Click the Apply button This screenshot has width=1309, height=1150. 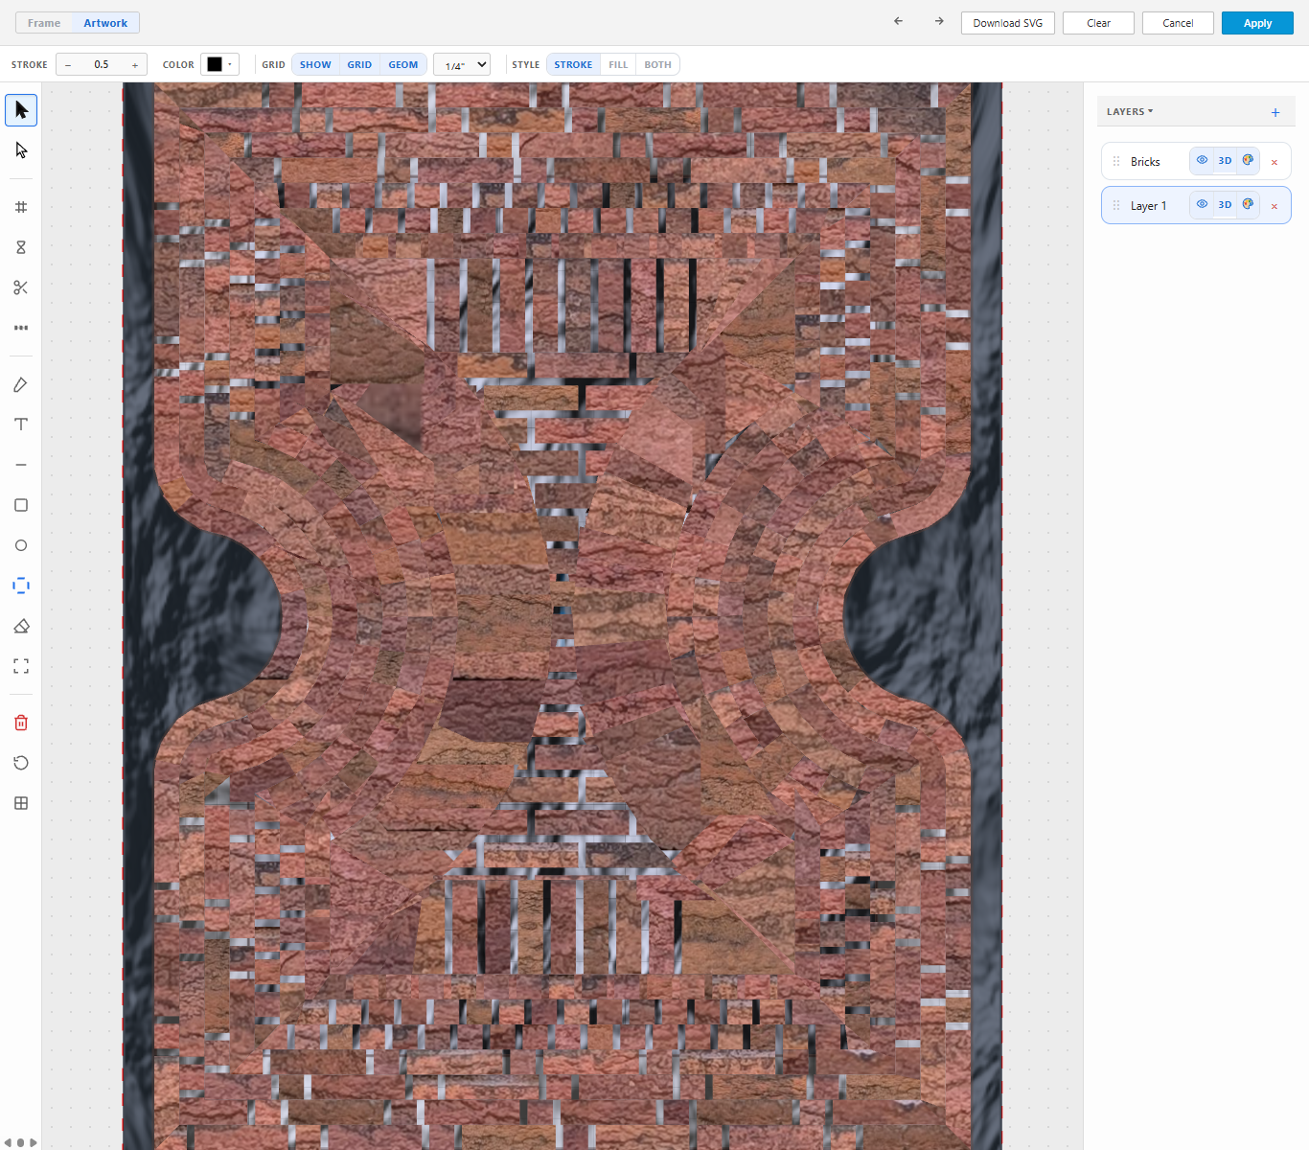click(1257, 23)
